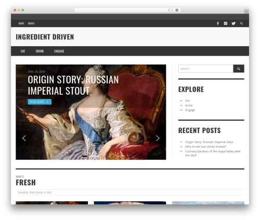260x220 pixels.
Task: Open Origin Story Russian Imperial Stout headline
Action: tap(73, 85)
